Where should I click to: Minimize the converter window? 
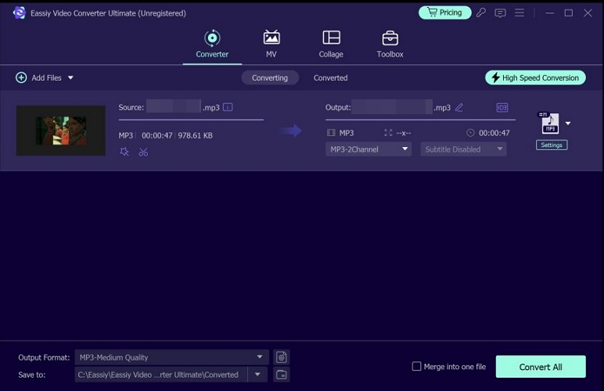coord(550,13)
